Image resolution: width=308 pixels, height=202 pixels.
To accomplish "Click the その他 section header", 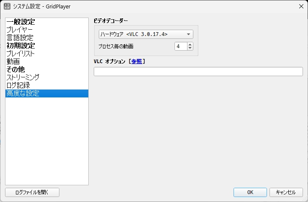I will tap(15, 69).
